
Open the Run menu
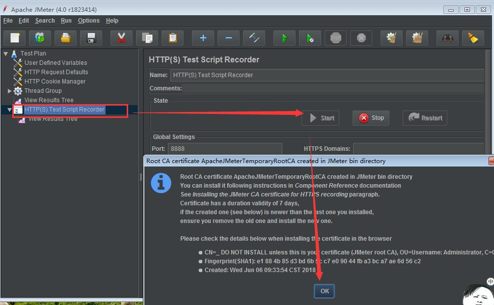pyautogui.click(x=66, y=21)
